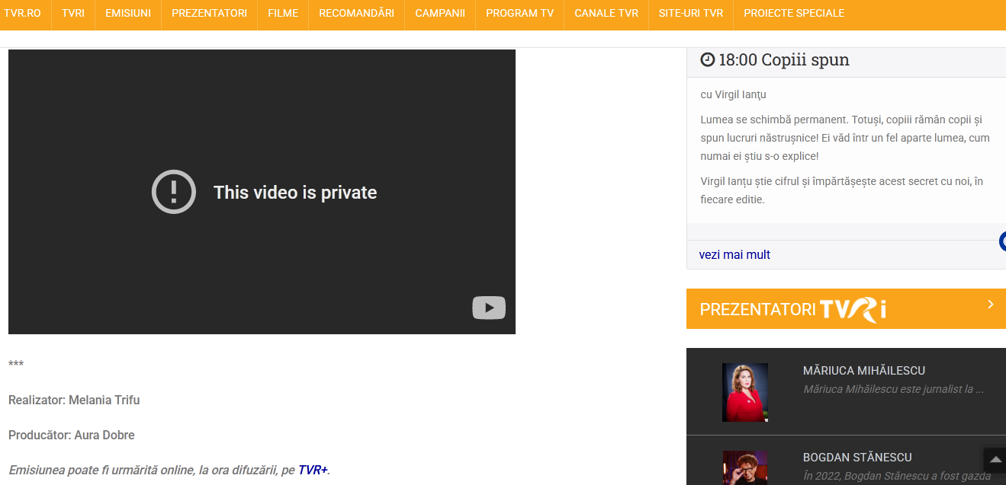Open the TVR+ link

[x=313, y=470]
